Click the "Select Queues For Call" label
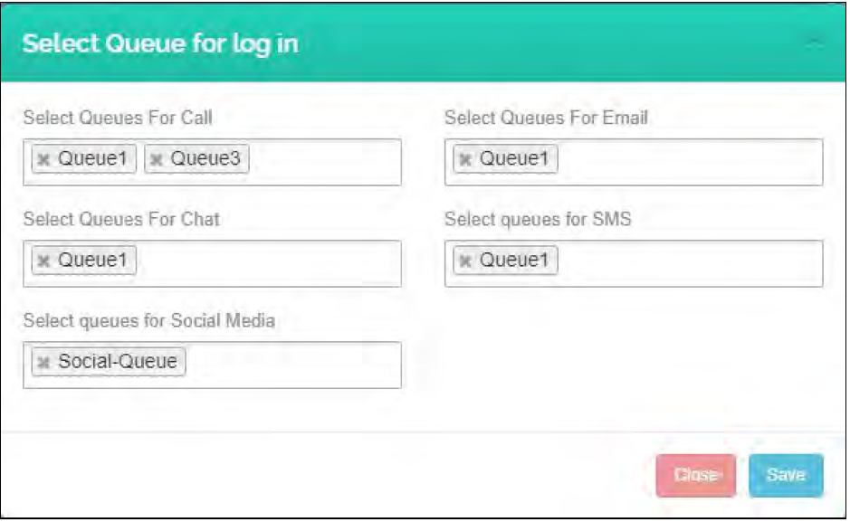The height and width of the screenshot is (522, 850). [118, 118]
